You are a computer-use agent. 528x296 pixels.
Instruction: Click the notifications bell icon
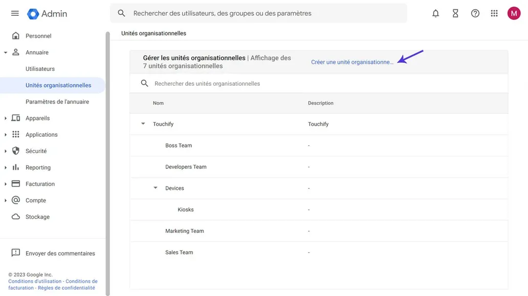pyautogui.click(x=435, y=13)
